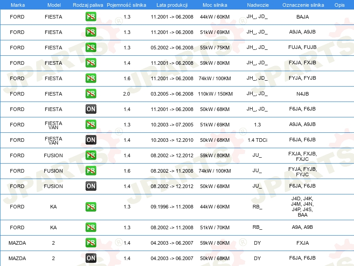Select date range 10.2003 -> 07.2005
The image size is (354, 266).
tap(172, 125)
